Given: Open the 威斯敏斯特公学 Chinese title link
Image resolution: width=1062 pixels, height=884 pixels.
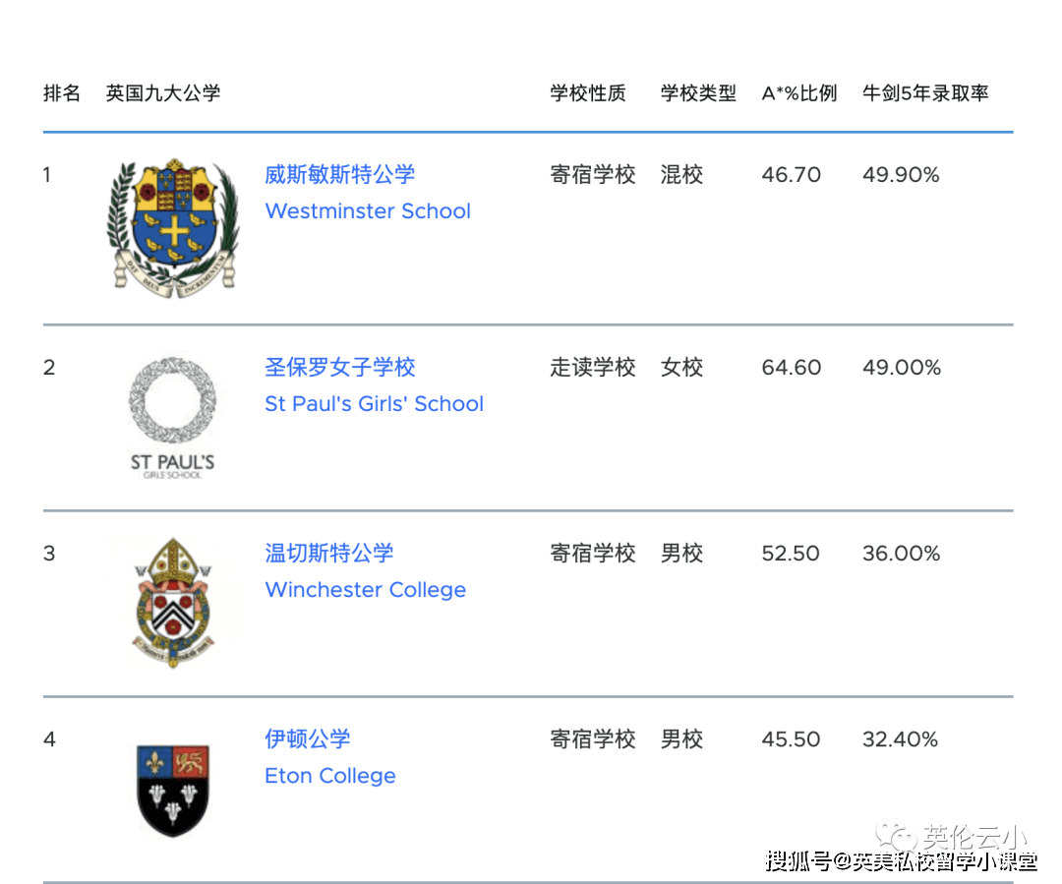Looking at the screenshot, I should pos(340,175).
